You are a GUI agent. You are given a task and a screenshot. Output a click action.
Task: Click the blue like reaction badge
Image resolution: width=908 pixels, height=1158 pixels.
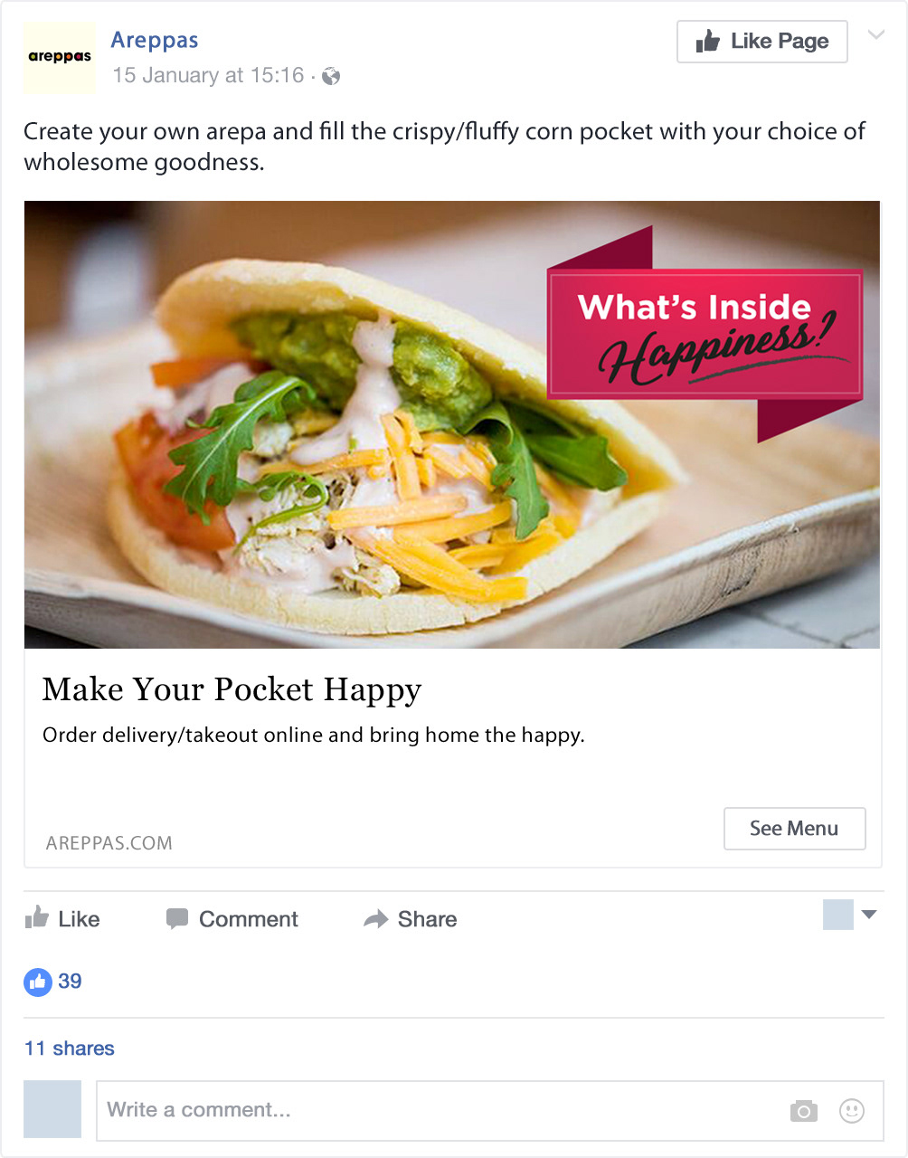coord(38,982)
